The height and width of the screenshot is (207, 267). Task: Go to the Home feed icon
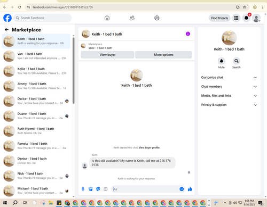[x=107, y=18]
